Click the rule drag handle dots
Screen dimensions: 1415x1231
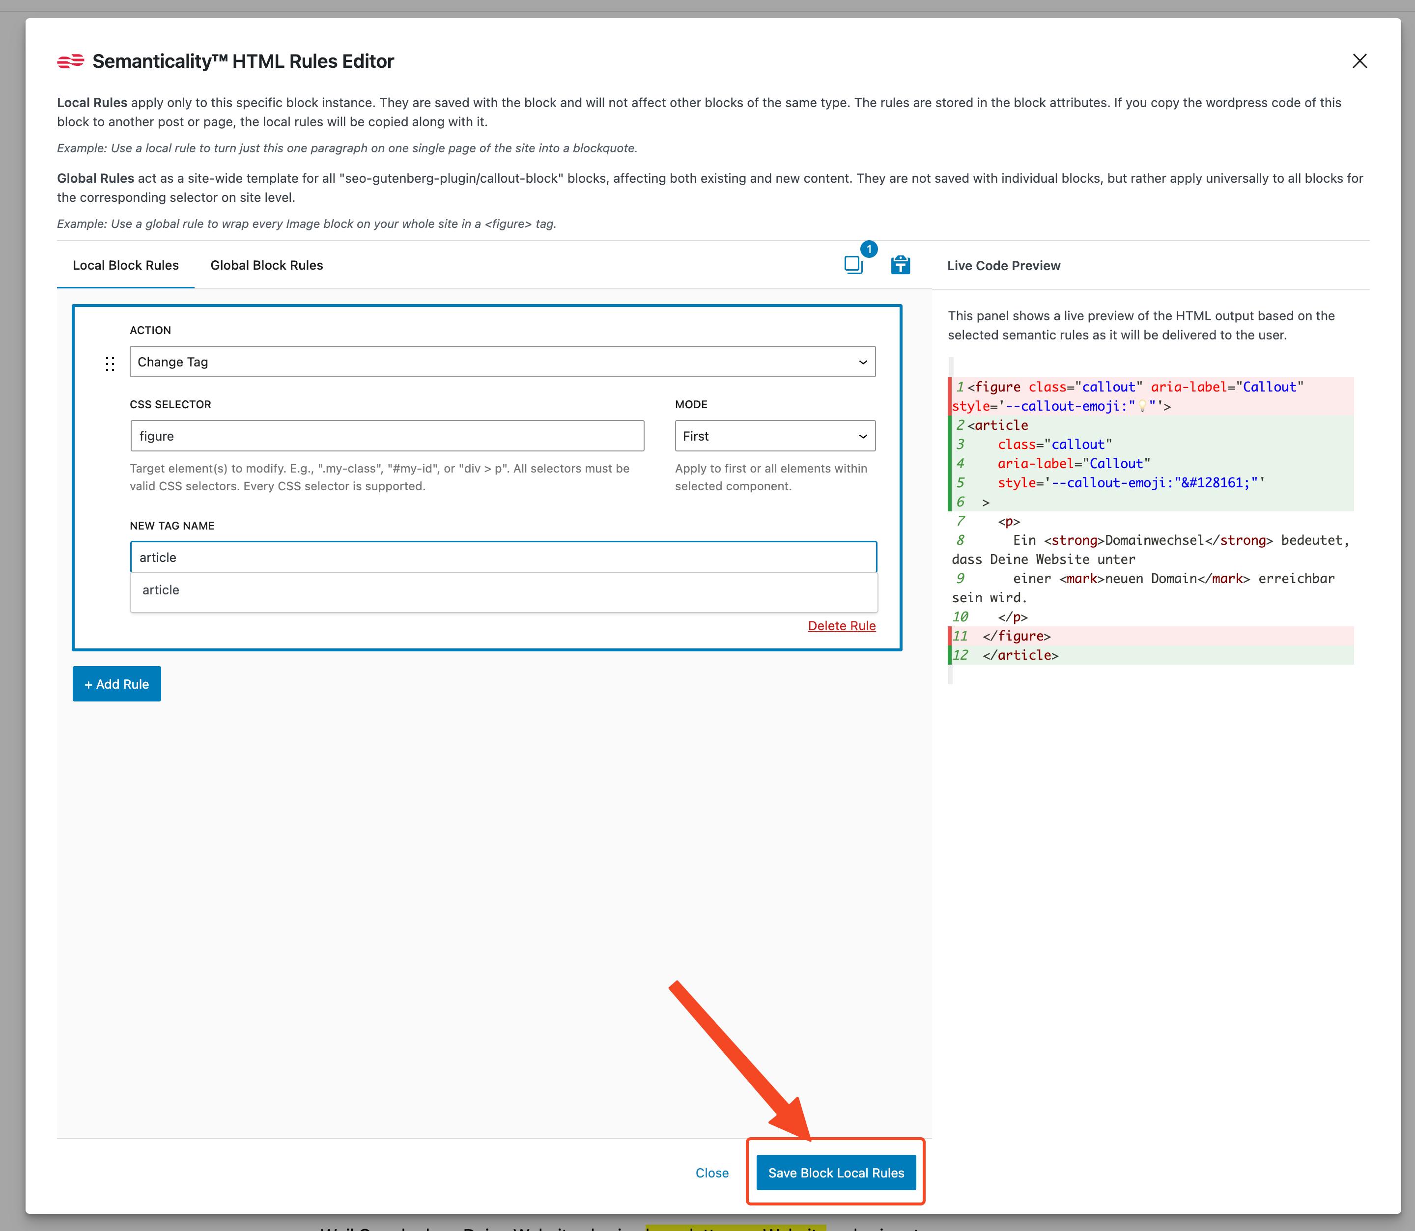(110, 364)
